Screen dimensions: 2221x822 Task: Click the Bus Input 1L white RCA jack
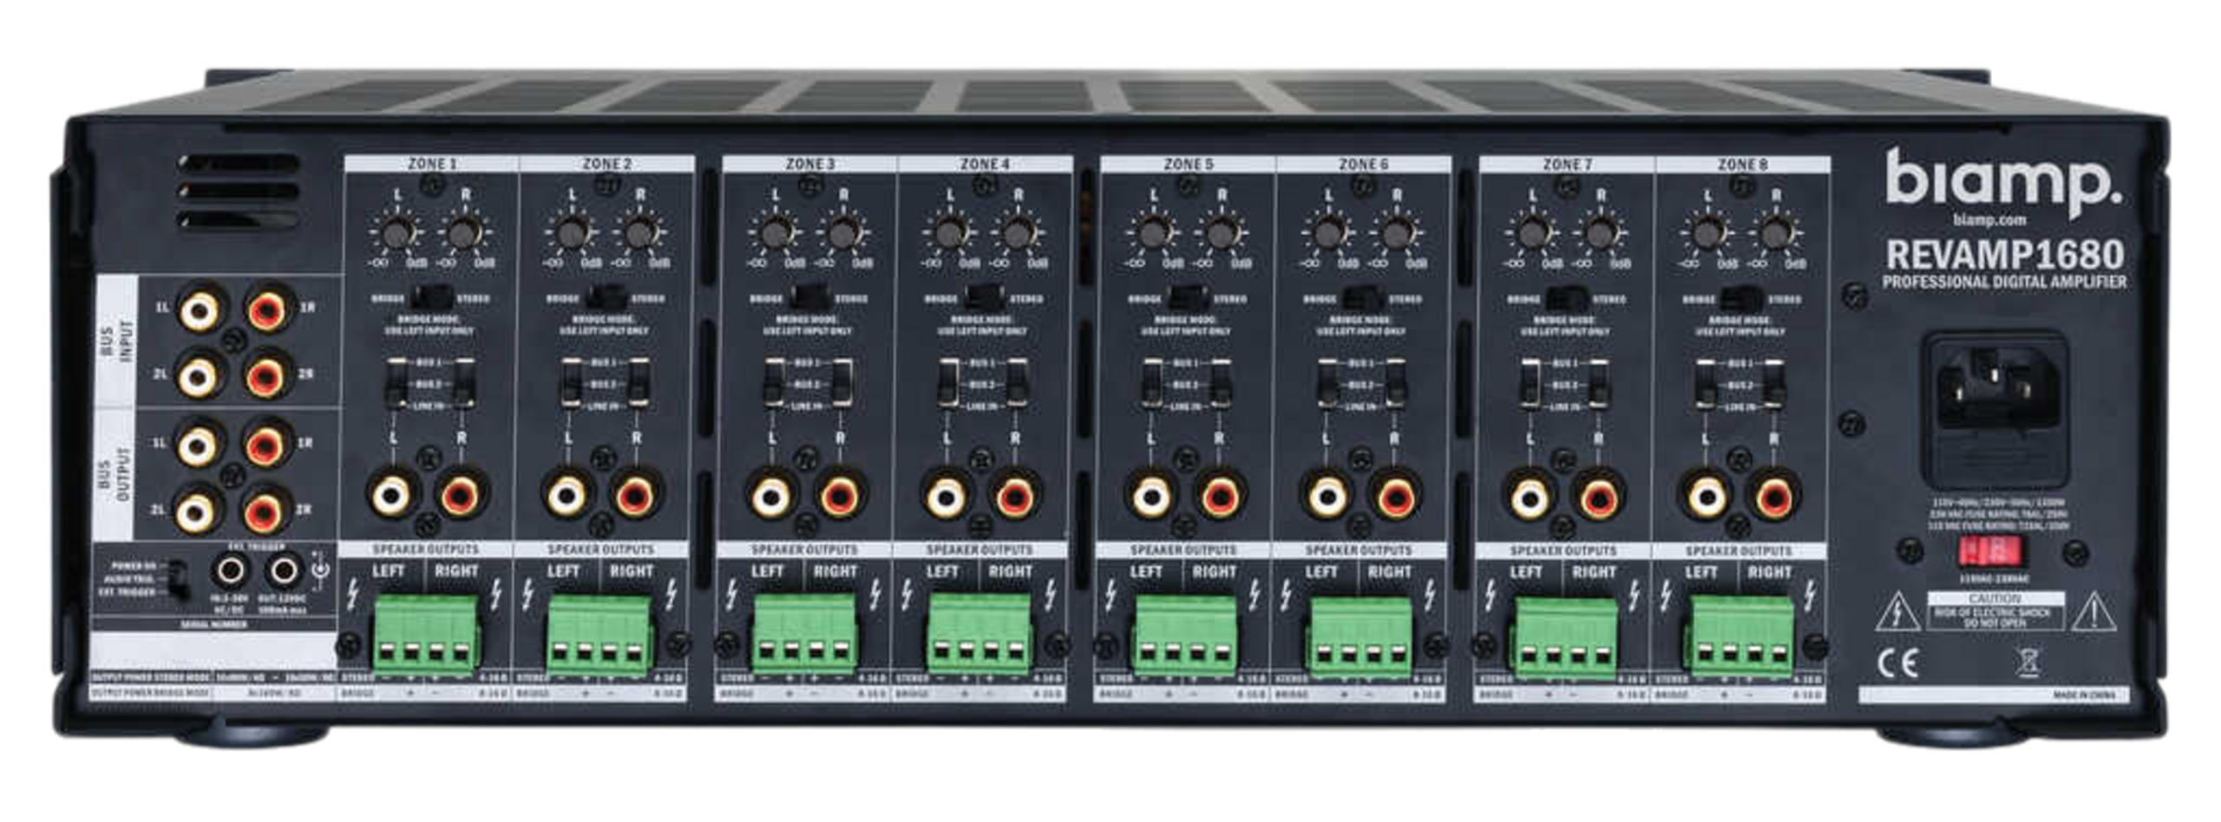tap(199, 309)
